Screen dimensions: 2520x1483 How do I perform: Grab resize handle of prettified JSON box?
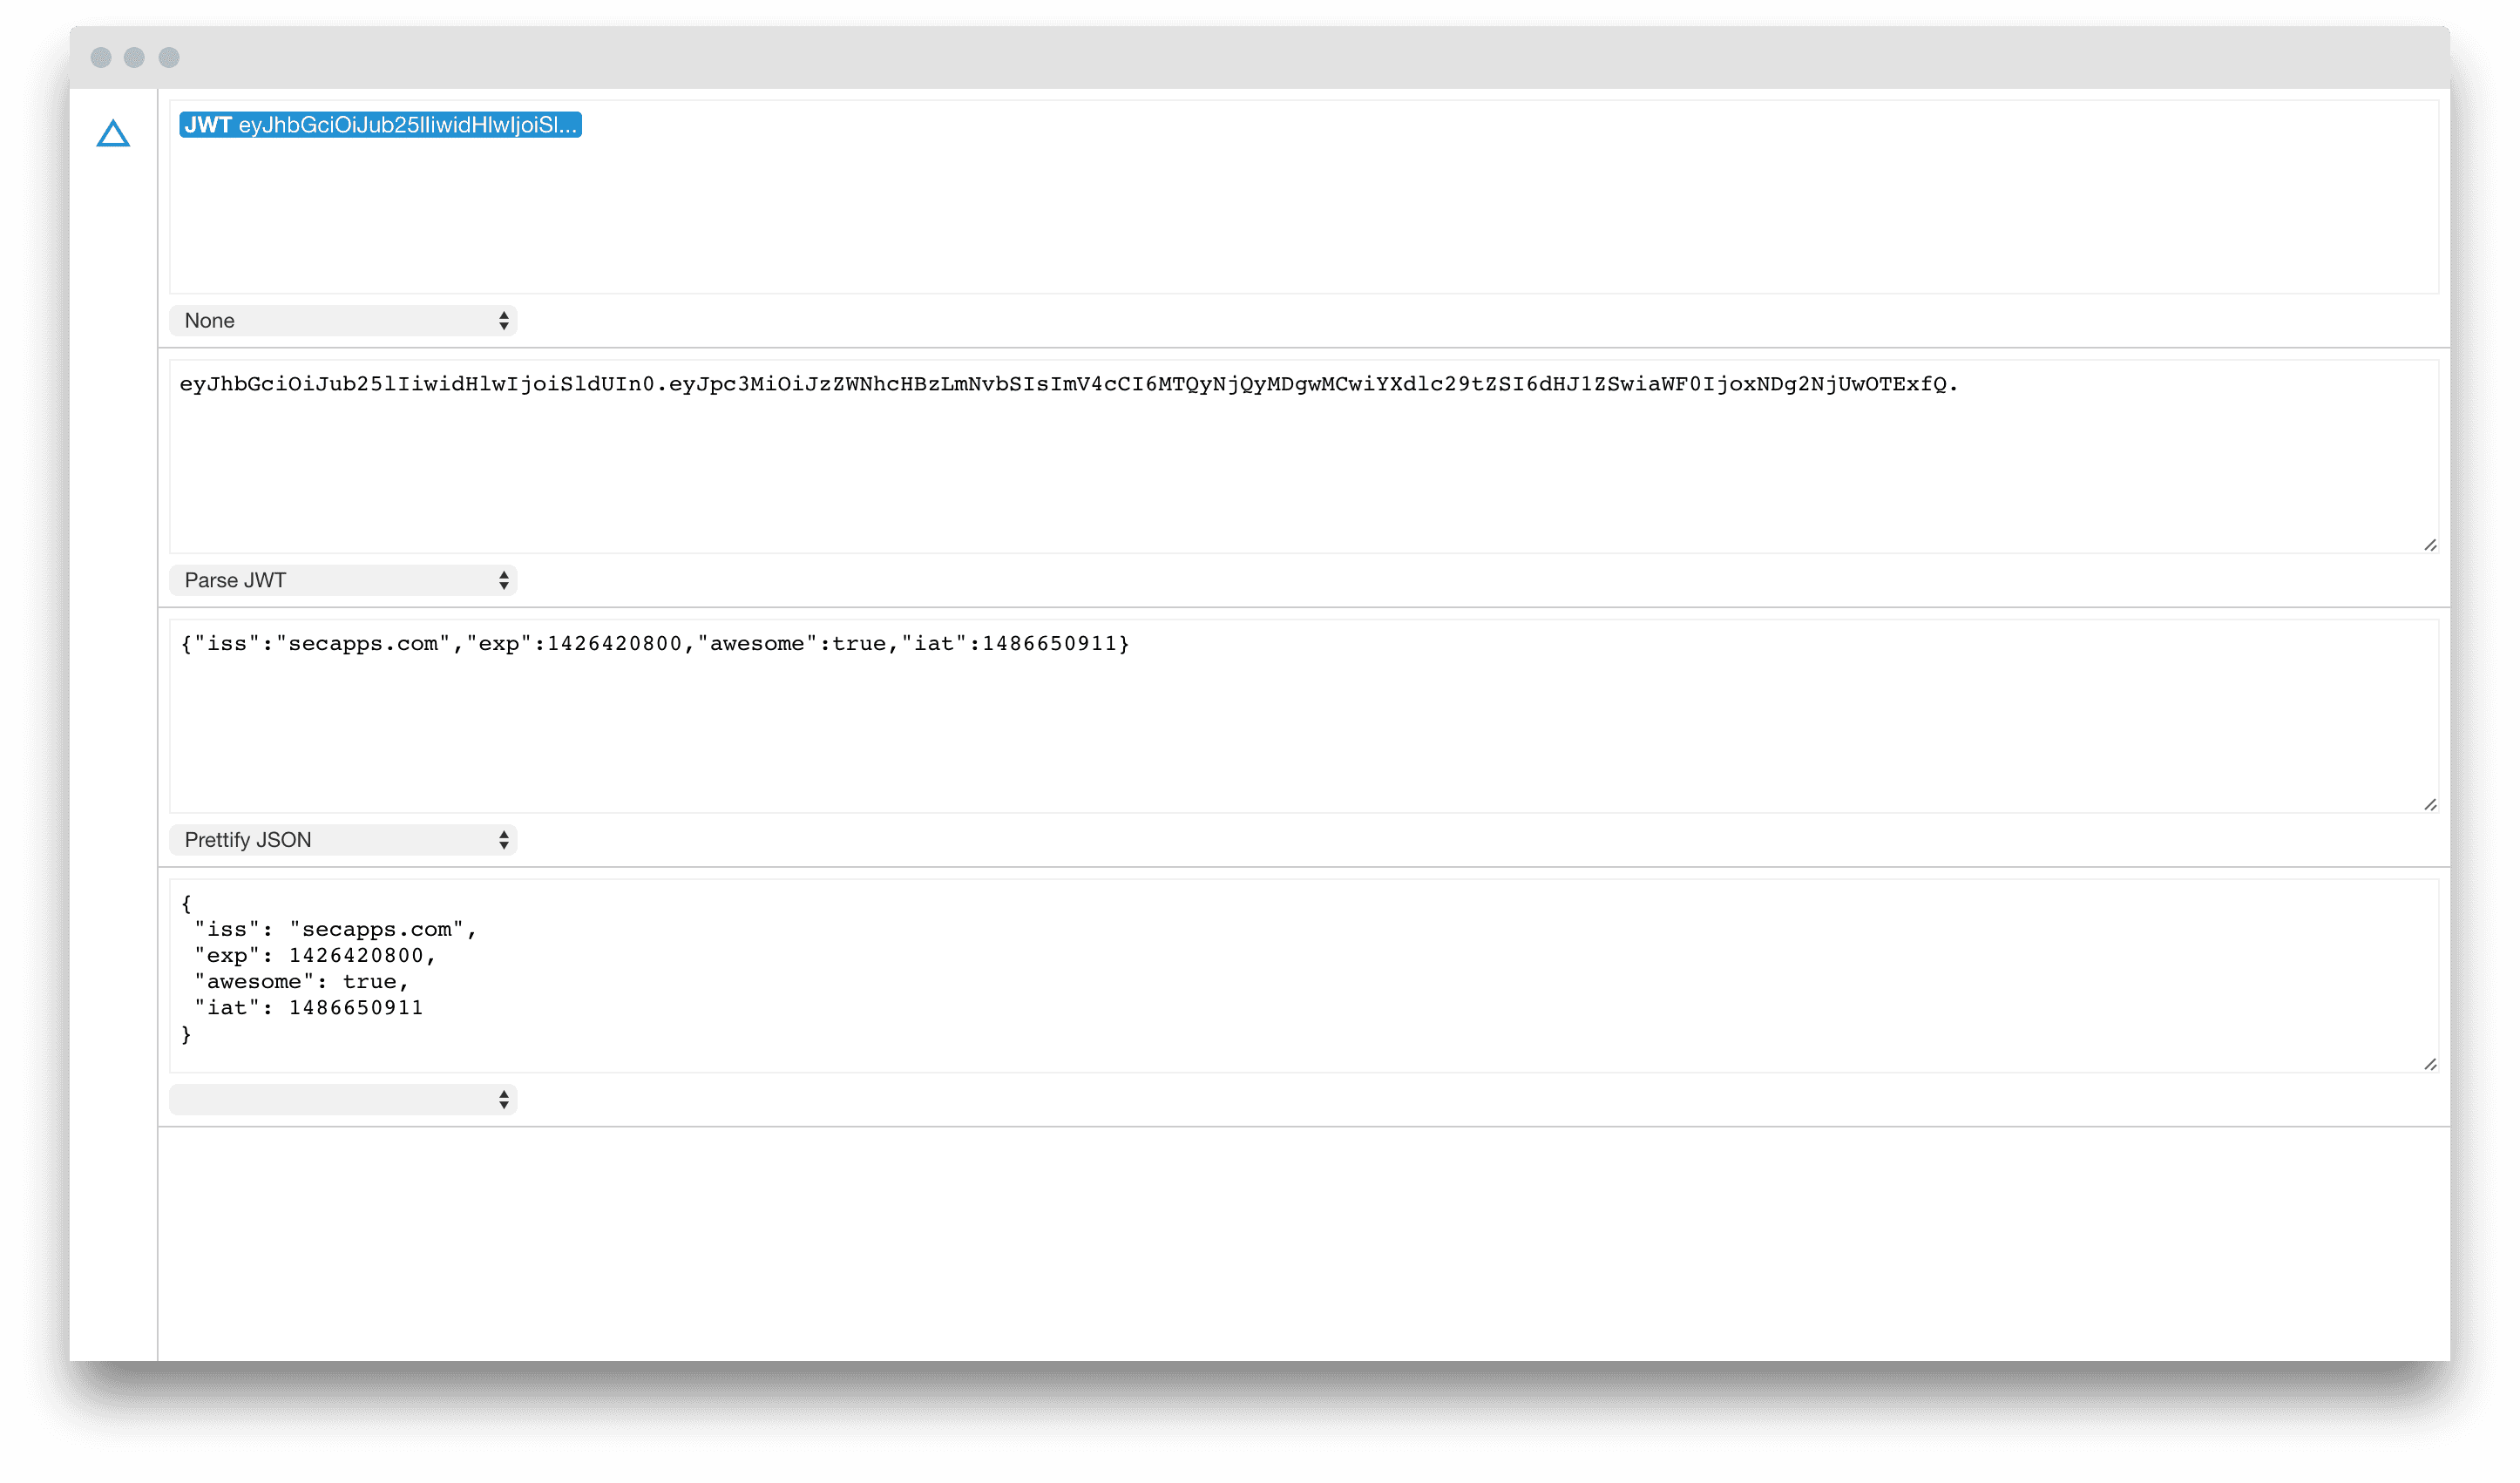(x=2431, y=1065)
